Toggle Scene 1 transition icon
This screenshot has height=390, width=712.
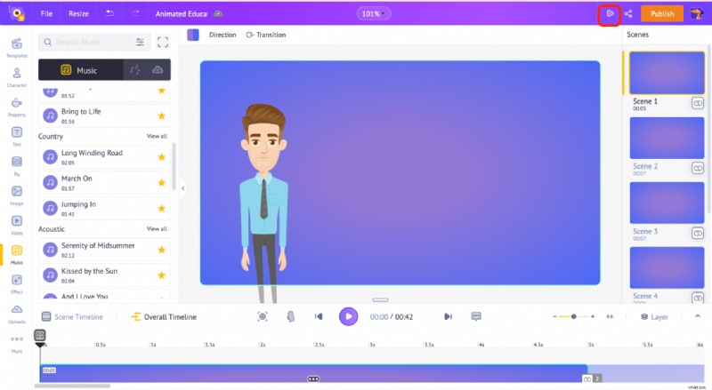coord(698,103)
